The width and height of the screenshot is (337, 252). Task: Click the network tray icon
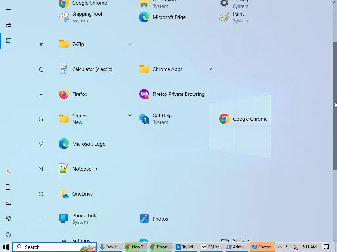pos(287,247)
